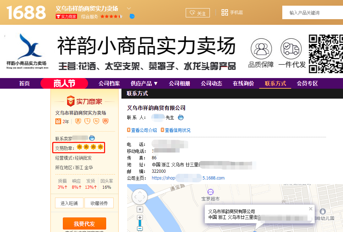Click the orange 我要代发 button
Image resolution: width=343 pixels, height=232 pixels.
(x=85, y=224)
